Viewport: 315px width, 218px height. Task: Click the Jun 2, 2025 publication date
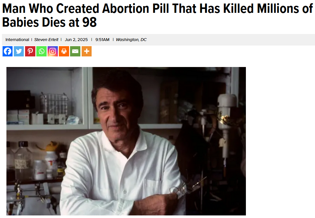point(76,40)
